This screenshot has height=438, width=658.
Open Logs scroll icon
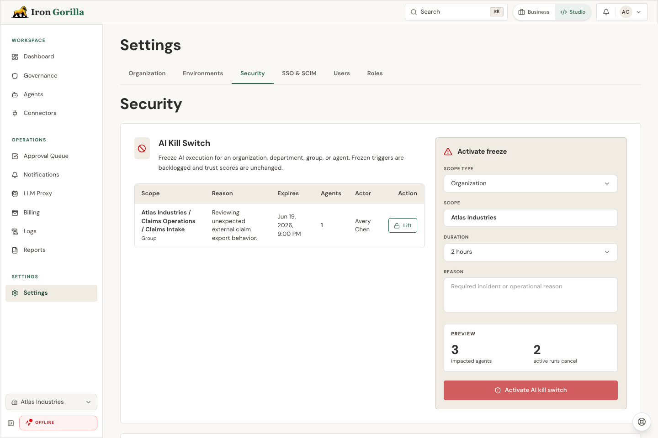pos(15,231)
